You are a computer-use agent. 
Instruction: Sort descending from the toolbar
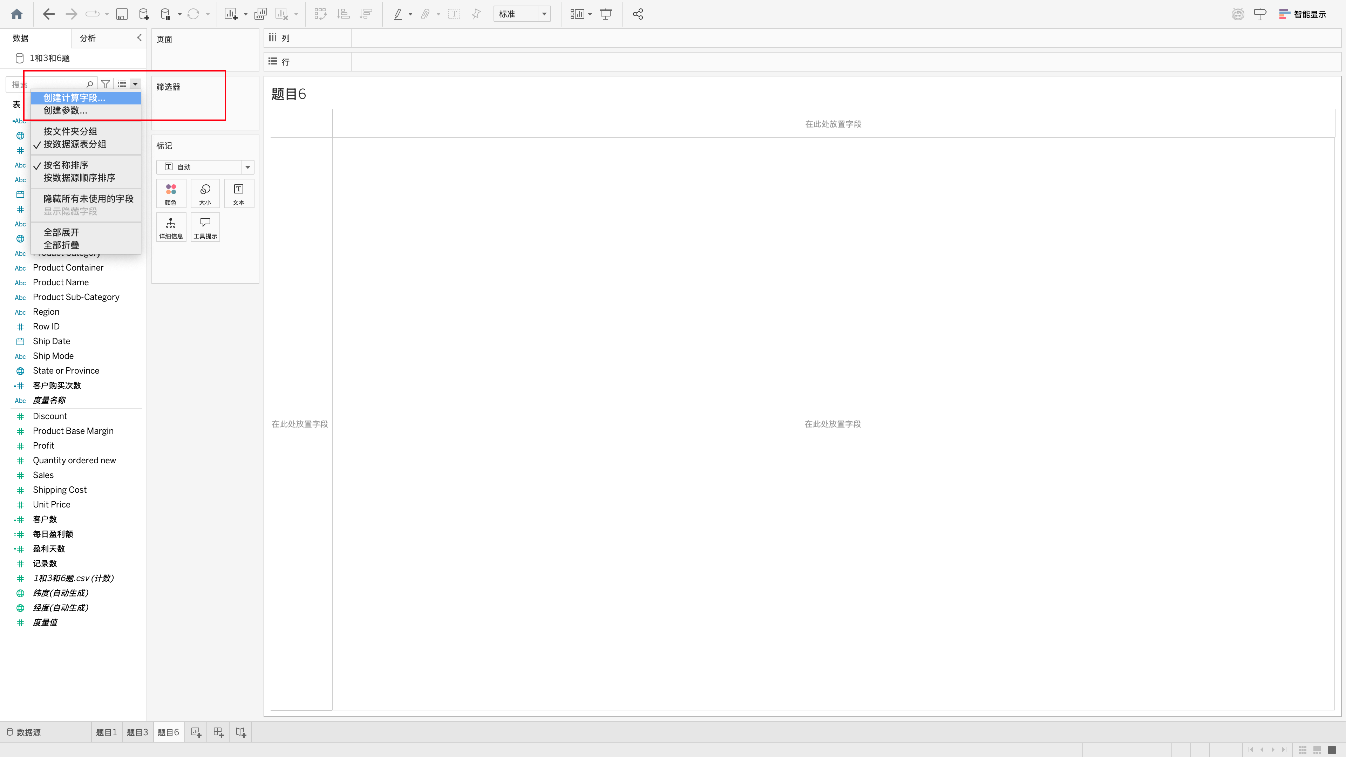(x=366, y=14)
